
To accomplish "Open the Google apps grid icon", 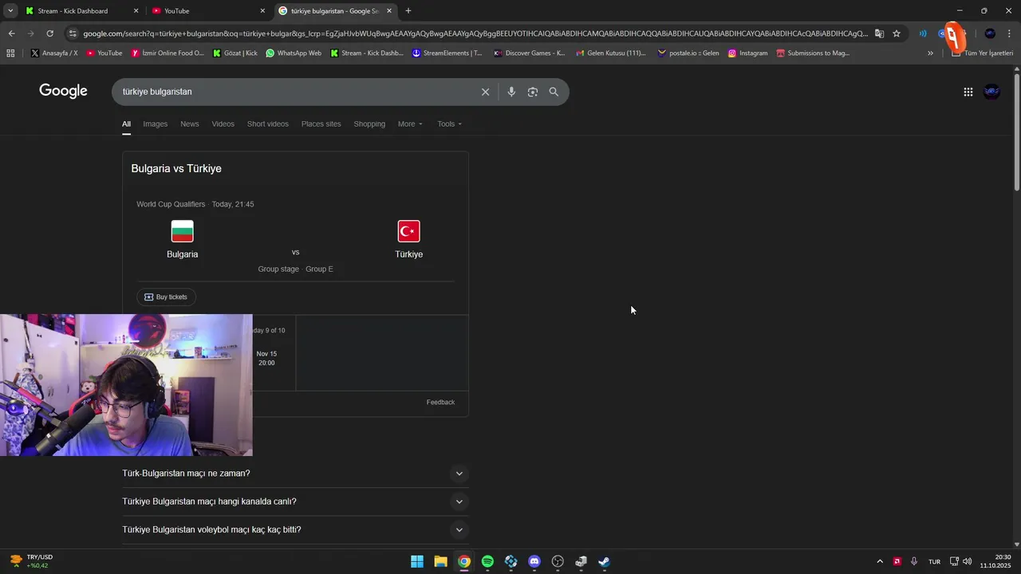I will pos(968,92).
